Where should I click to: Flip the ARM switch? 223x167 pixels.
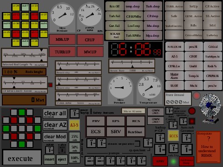[50, 150]
